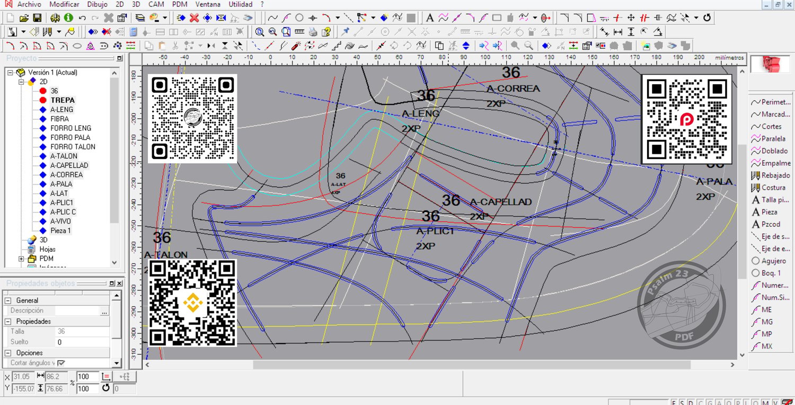Click the red X delete icon in top toolbar
Image resolution: width=795 pixels, height=405 pixels.
coord(194,17)
